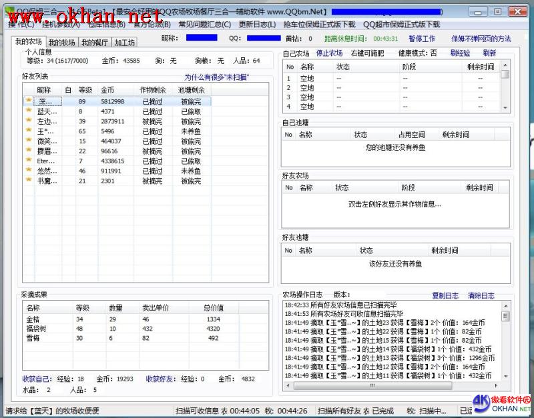Open the 操作(C) menu
The image size is (534, 418).
[21, 25]
